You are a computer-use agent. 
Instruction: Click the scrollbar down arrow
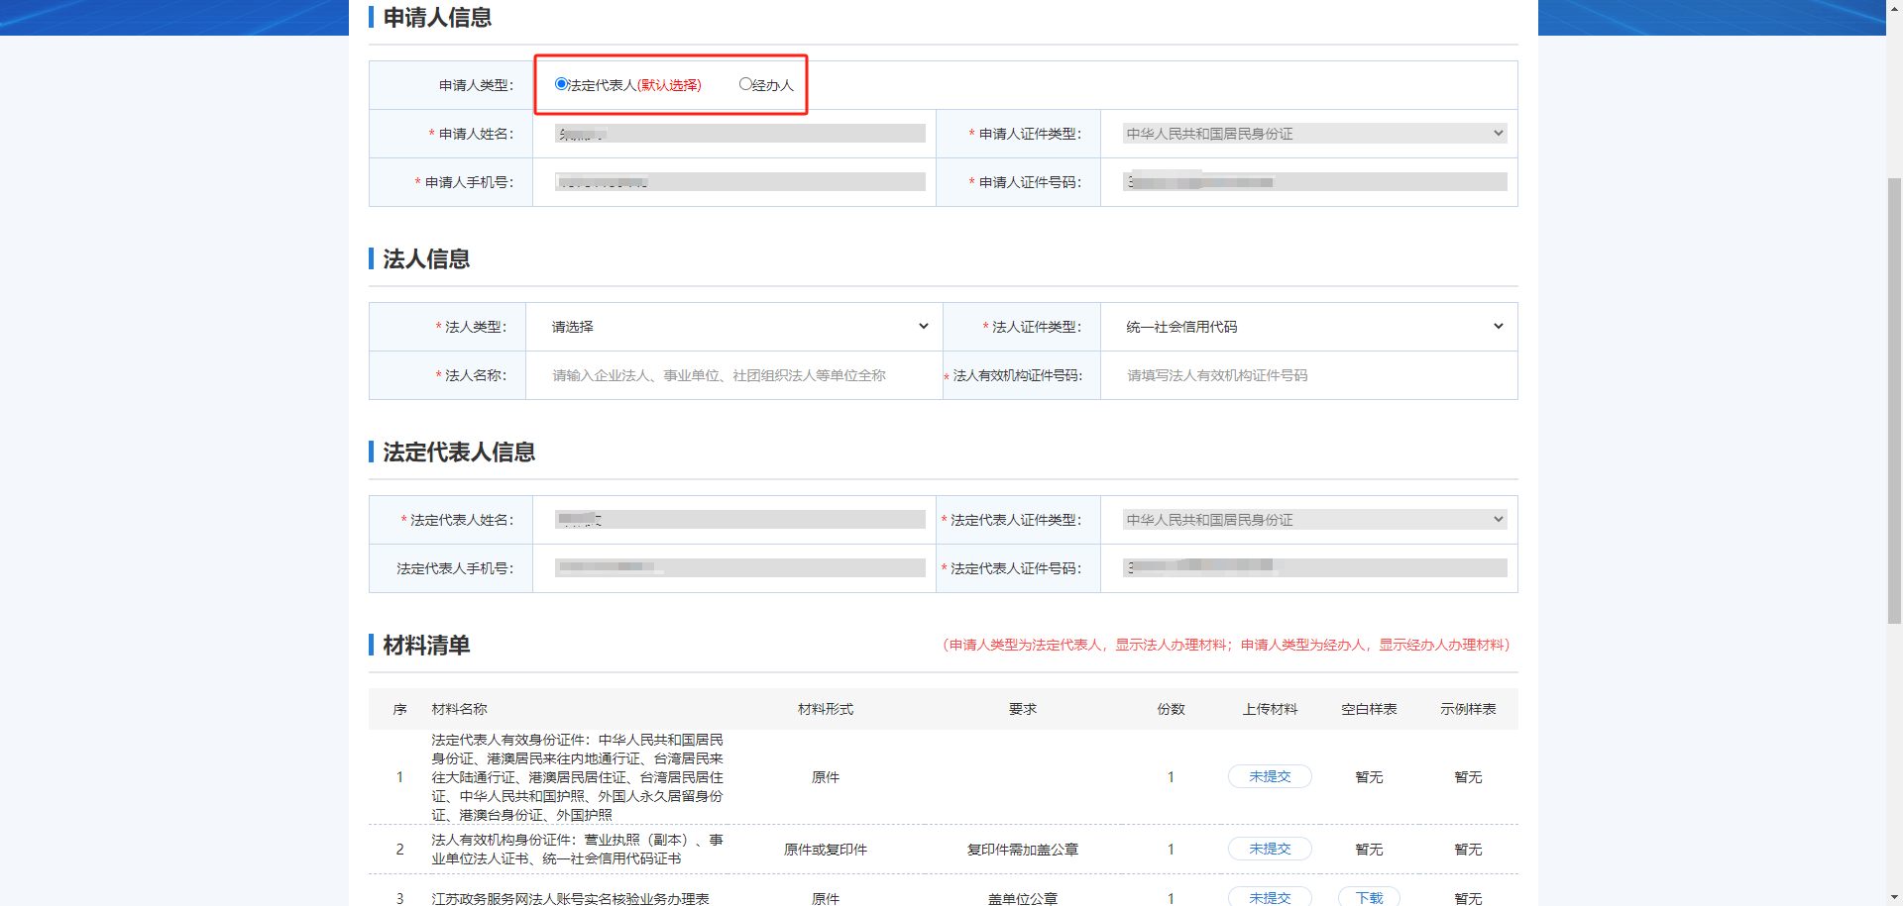[x=1894, y=897]
